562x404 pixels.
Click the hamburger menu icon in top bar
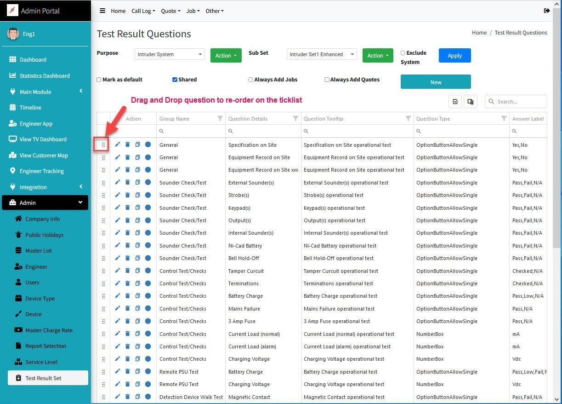(102, 11)
